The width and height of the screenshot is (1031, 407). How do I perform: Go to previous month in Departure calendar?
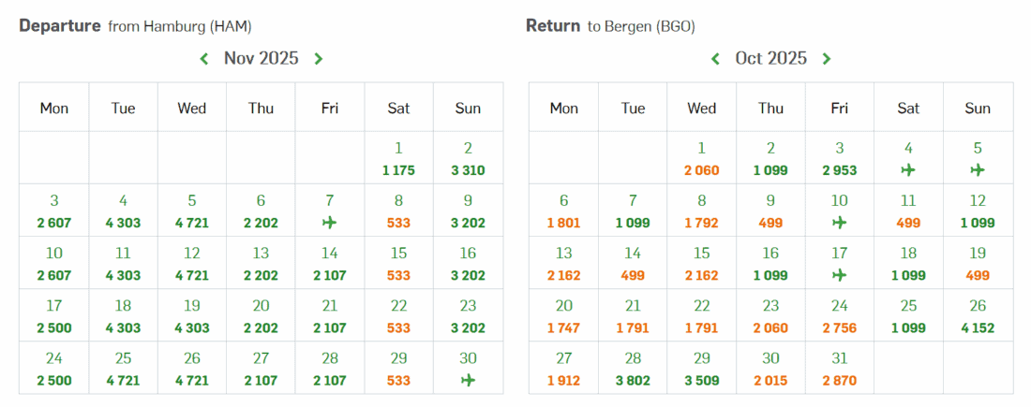[x=204, y=59]
